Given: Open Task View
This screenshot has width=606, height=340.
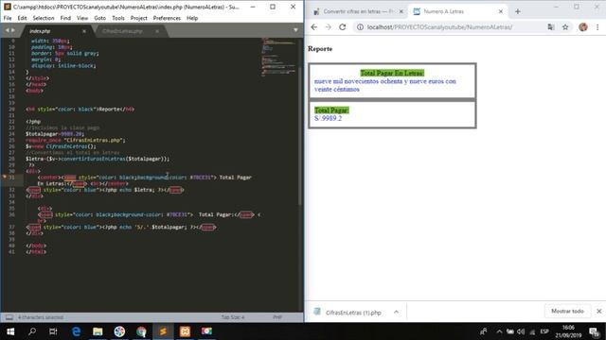Looking at the screenshot, I should [53, 331].
